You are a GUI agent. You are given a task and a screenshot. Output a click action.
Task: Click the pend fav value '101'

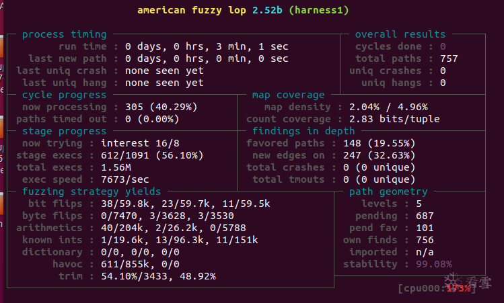pos(425,228)
